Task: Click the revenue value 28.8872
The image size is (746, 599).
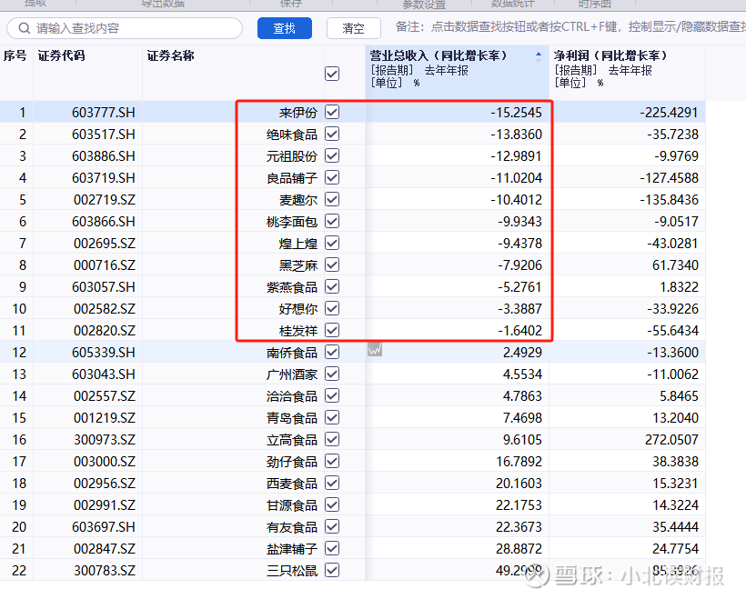Action: point(519,549)
